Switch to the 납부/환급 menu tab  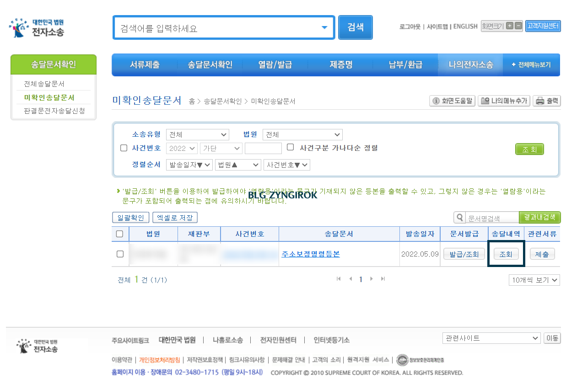click(404, 64)
